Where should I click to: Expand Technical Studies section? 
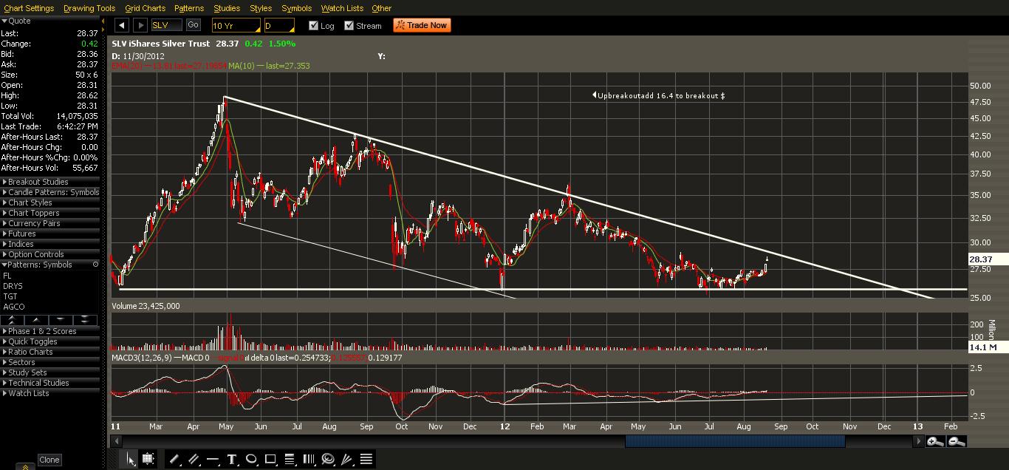click(x=49, y=383)
